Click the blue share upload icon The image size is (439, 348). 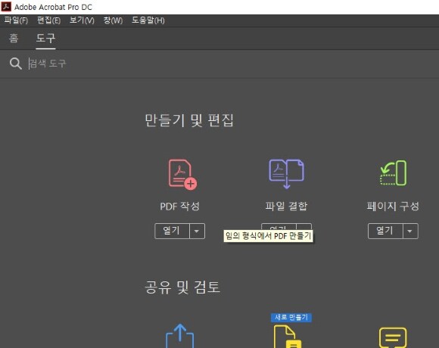[179, 336]
